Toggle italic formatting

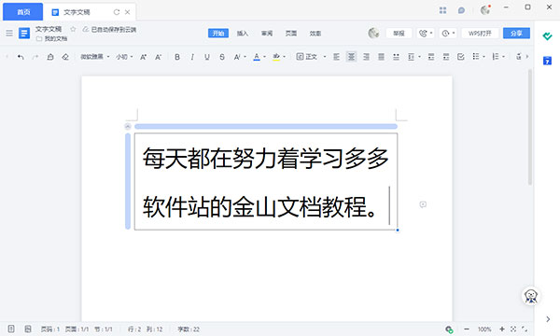click(192, 57)
